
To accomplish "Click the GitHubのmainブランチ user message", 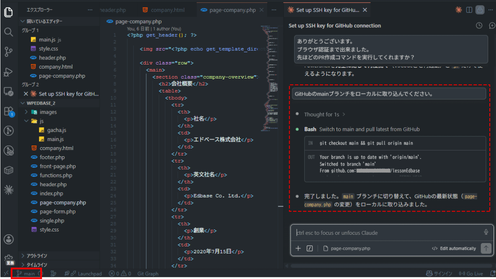I will point(389,94).
